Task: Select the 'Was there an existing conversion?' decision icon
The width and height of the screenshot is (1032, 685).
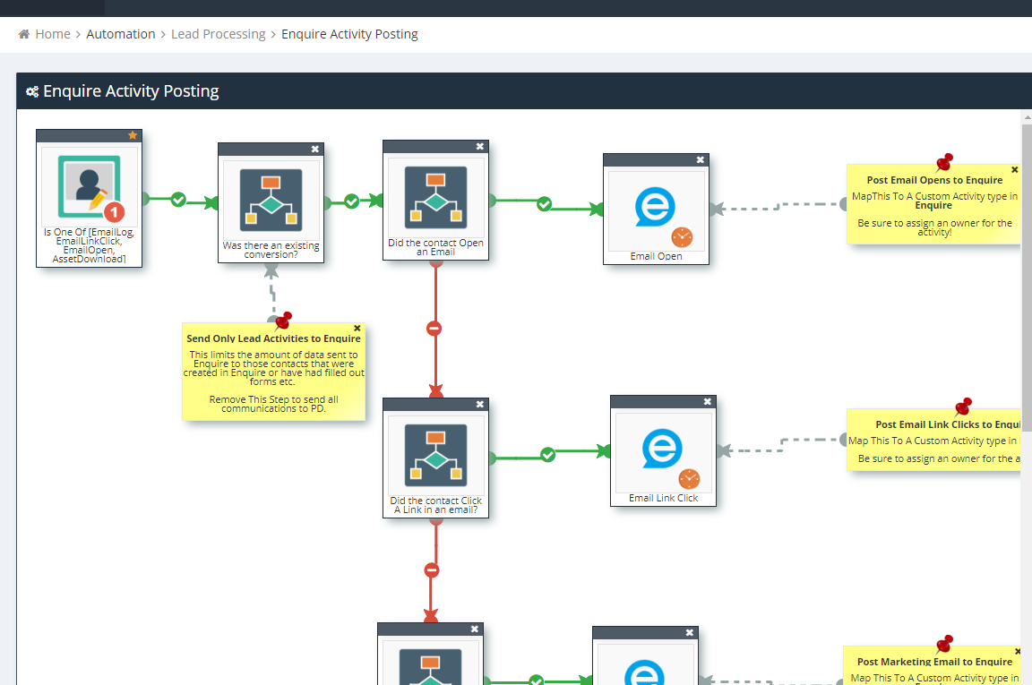Action: (271, 200)
